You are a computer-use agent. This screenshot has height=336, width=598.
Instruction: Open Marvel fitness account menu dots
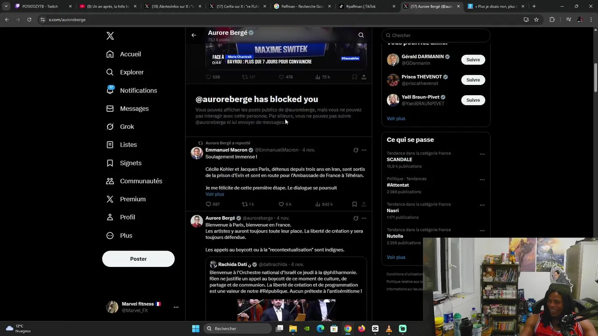[176, 307]
